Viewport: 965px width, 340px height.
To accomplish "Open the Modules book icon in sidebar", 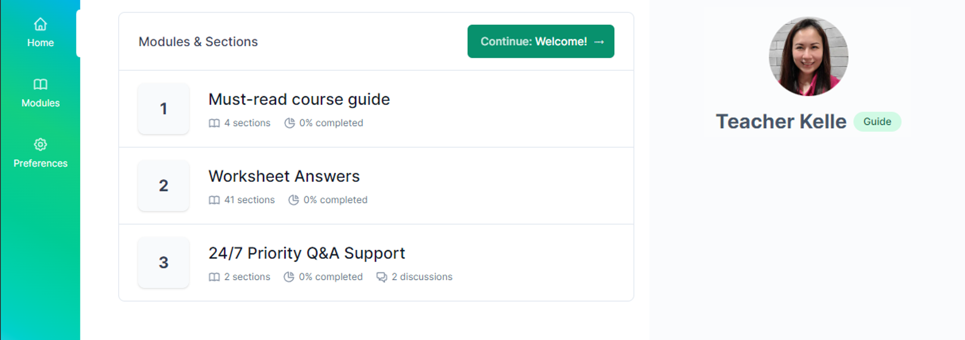I will point(40,84).
